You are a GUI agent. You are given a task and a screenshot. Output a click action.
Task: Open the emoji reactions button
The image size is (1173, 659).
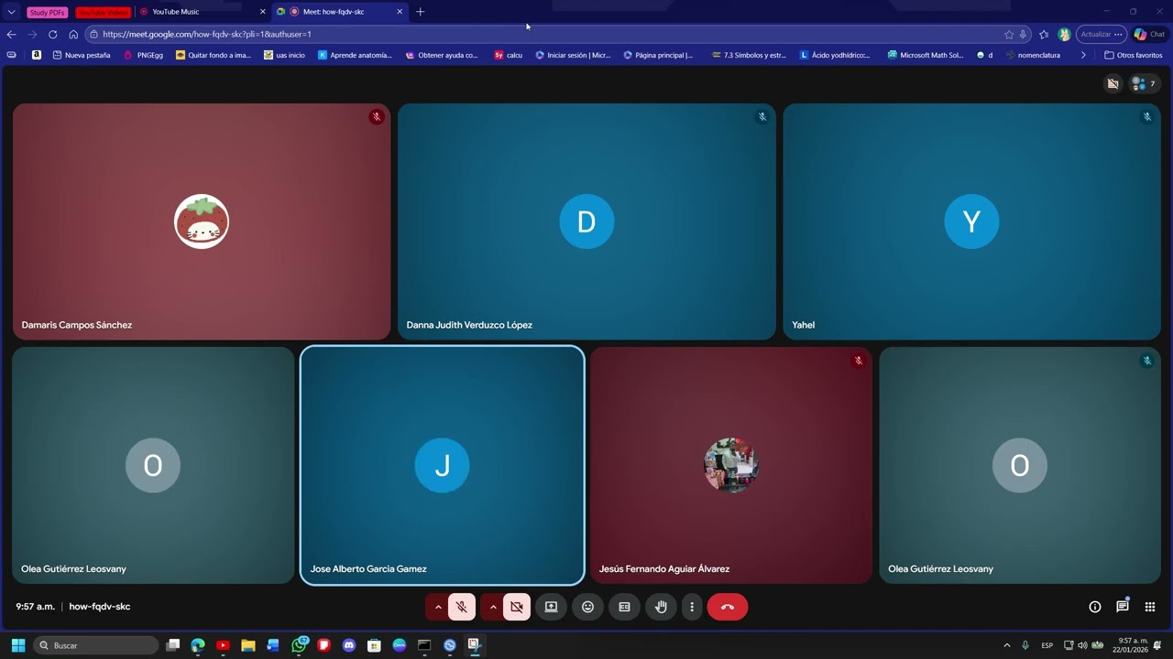coord(587,607)
